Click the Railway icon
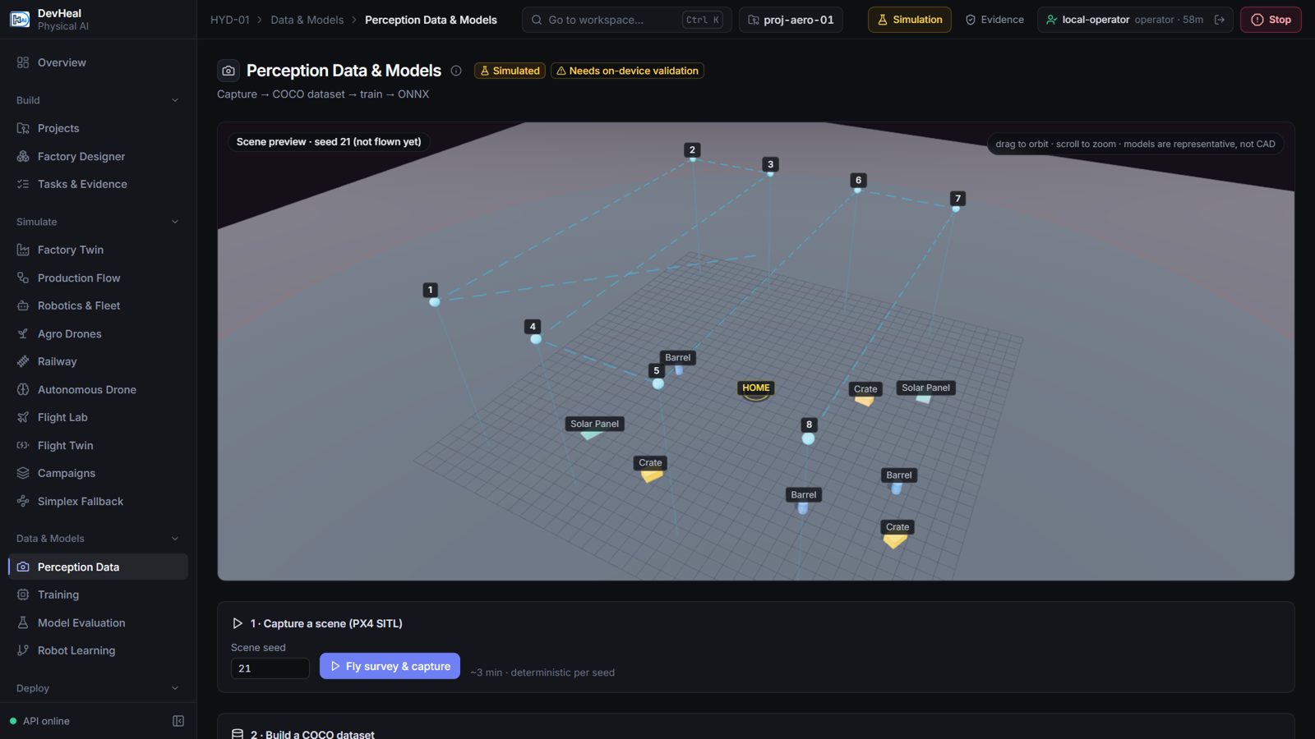This screenshot has width=1315, height=739. tap(23, 361)
